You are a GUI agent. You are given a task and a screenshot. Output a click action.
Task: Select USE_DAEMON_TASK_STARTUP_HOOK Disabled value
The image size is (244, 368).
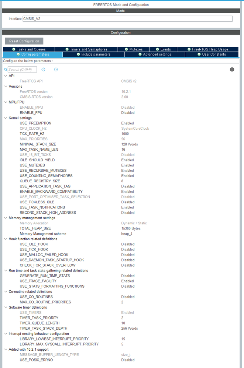[x=128, y=260]
